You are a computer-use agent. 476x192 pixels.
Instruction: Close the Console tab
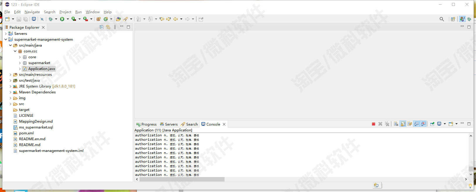click(224, 124)
